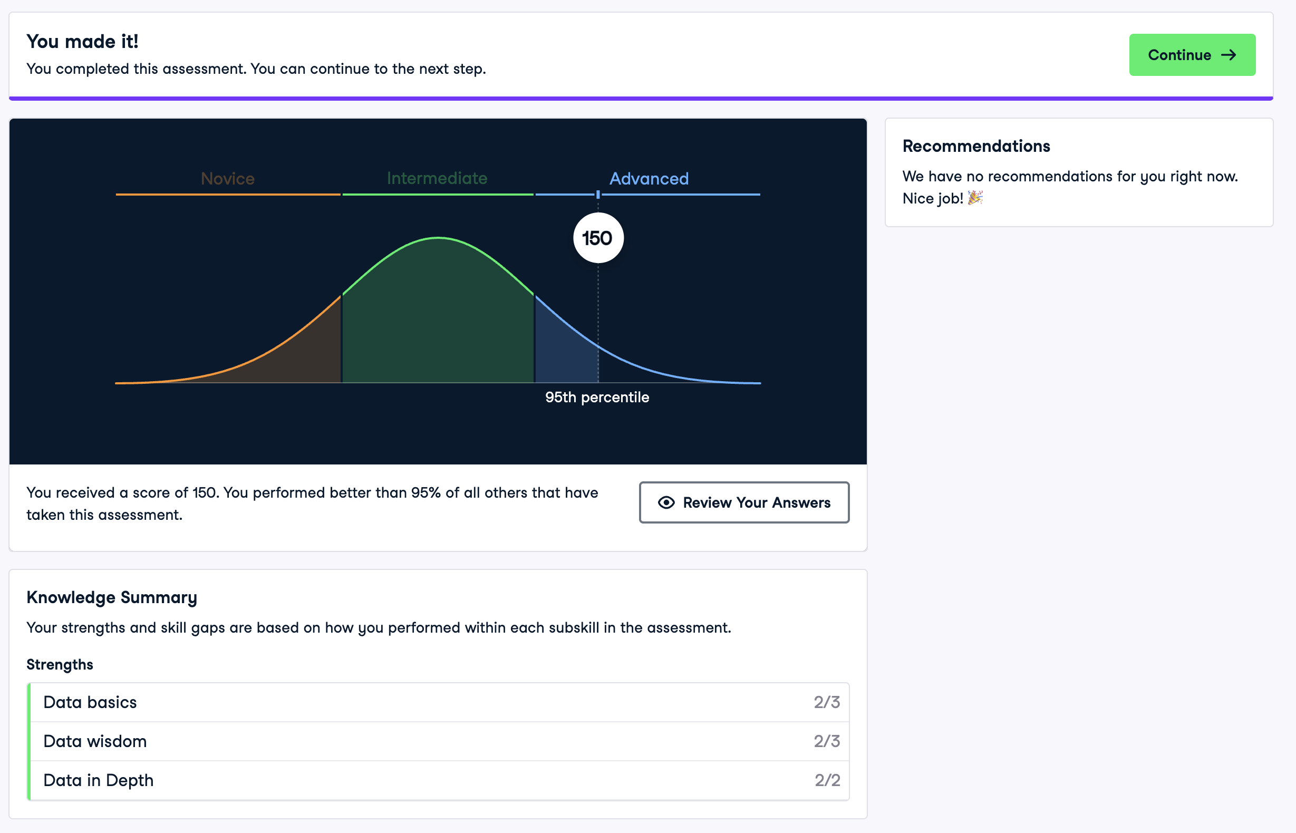The image size is (1296, 833).
Task: Click the Recommendations heading
Action: (x=976, y=146)
